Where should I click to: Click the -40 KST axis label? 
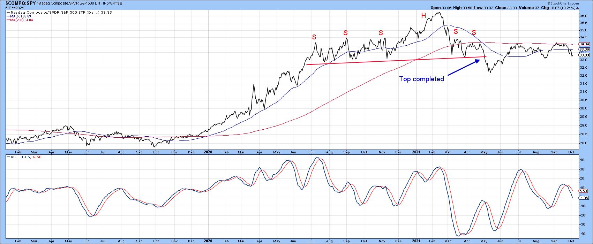583,234
